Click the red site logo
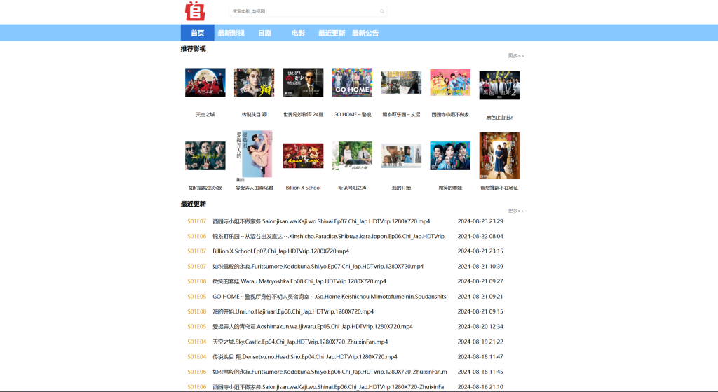 195,11
